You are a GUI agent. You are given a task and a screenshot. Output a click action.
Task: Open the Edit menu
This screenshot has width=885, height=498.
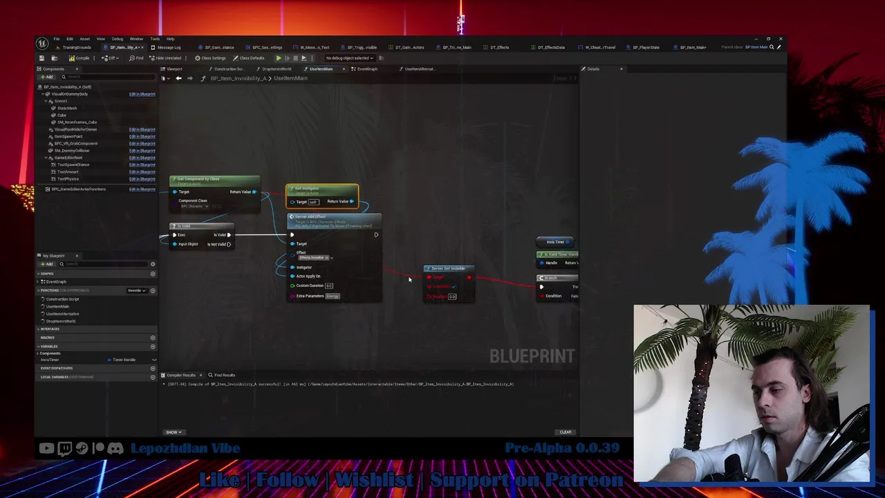pyautogui.click(x=70, y=39)
